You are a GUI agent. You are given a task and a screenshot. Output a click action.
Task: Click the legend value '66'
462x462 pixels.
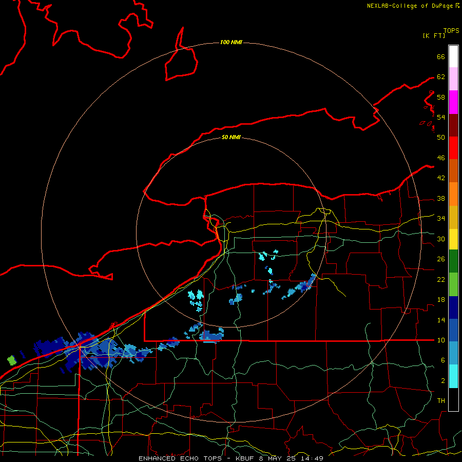click(x=441, y=56)
